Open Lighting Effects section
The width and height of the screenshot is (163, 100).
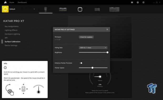click(x=11, y=30)
